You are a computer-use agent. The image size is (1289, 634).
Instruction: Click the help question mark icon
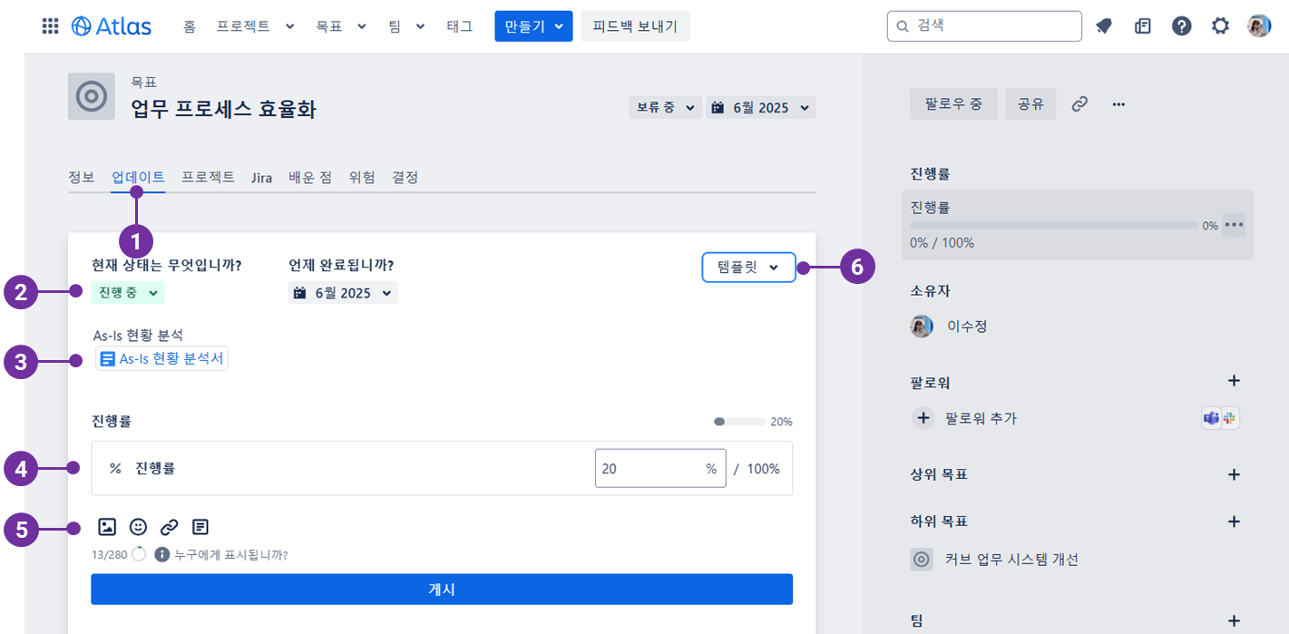1181,26
